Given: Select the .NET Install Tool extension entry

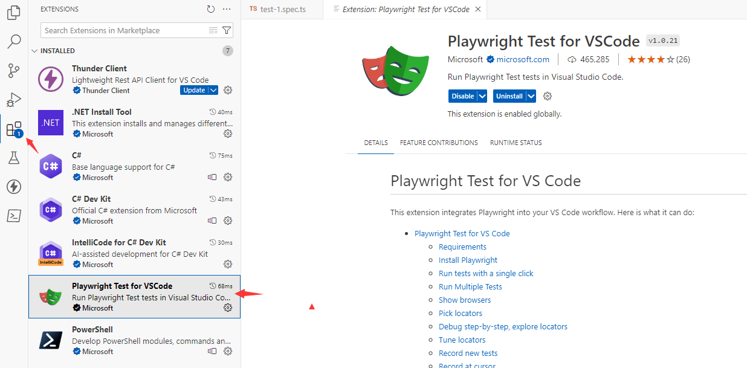Looking at the screenshot, I should point(135,123).
